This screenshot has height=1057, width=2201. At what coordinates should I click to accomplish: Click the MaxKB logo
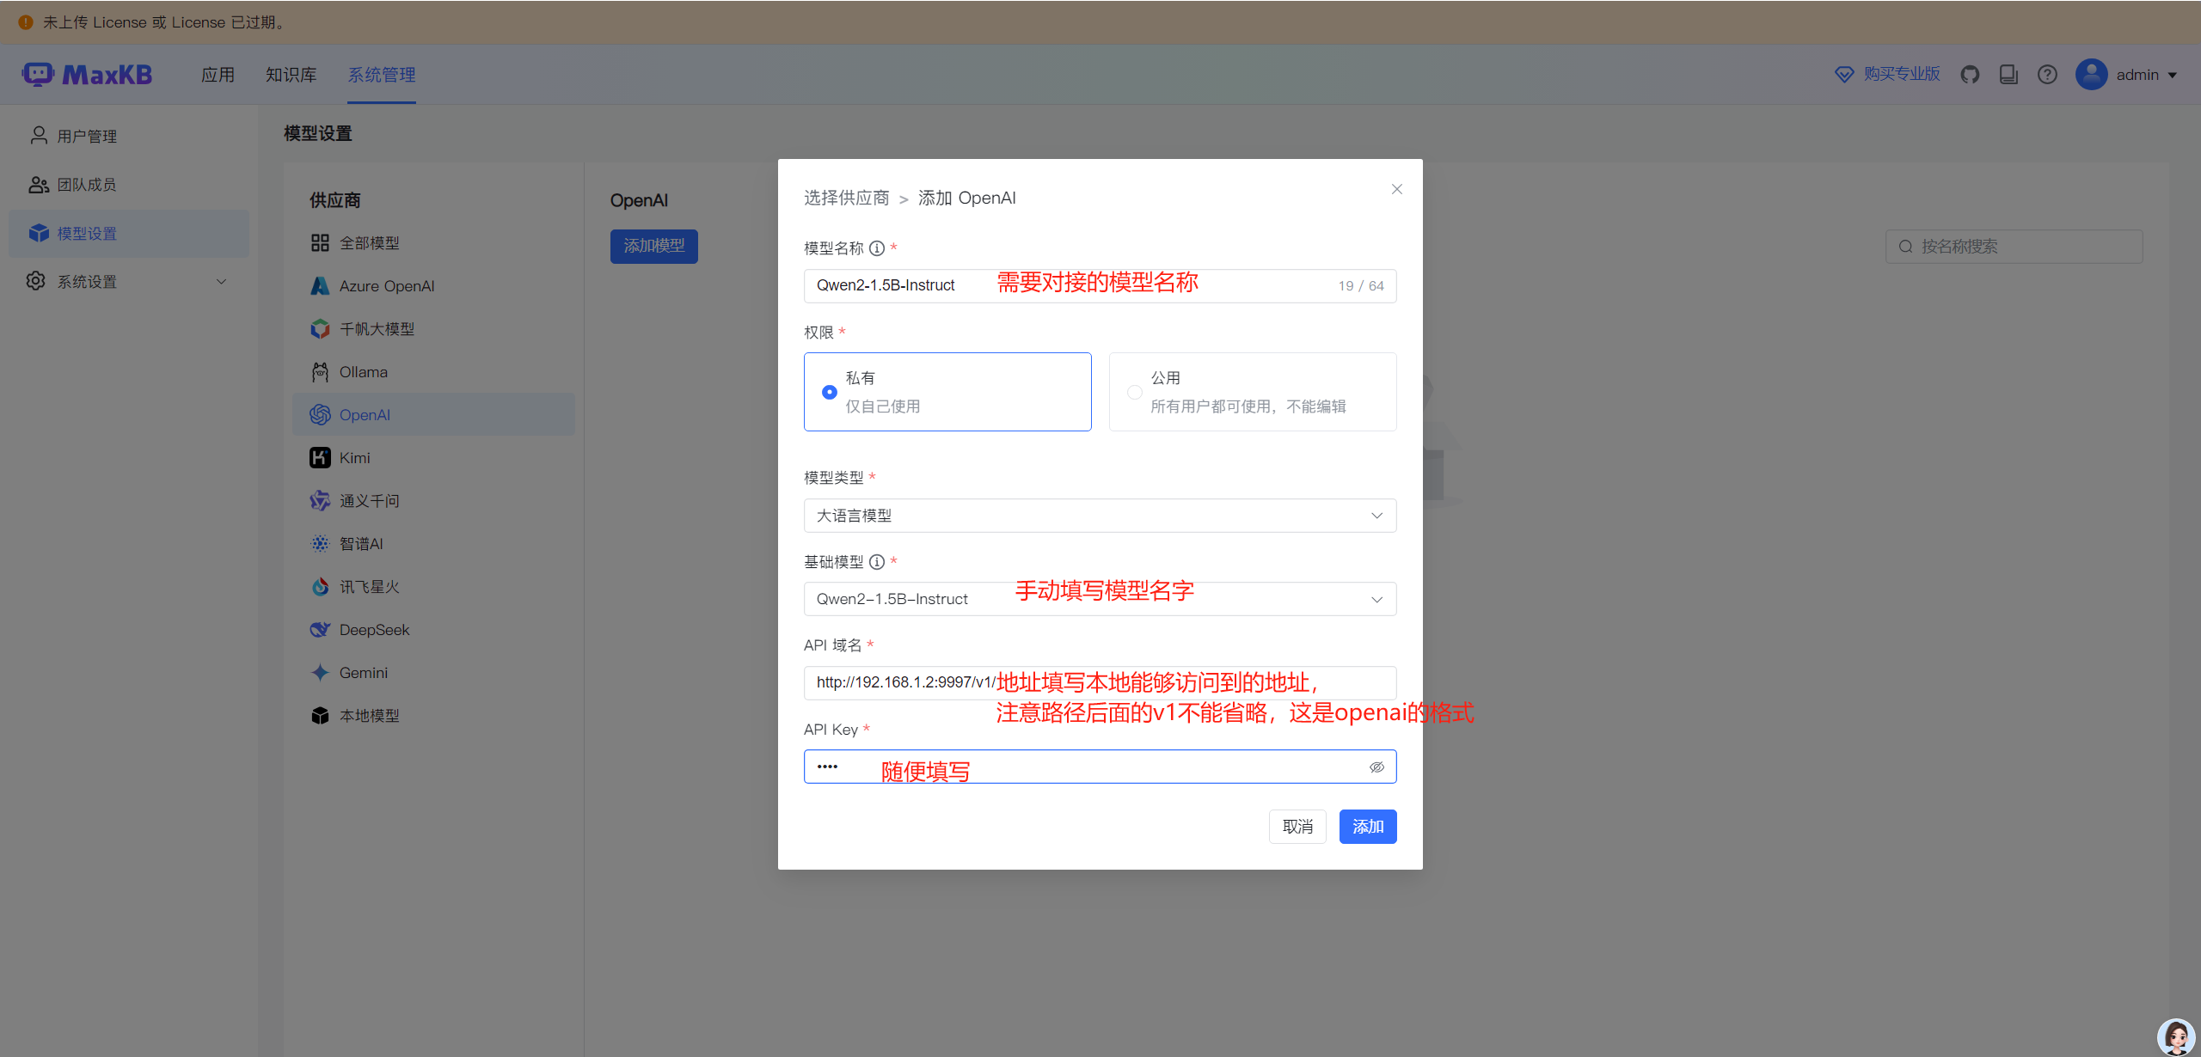87,74
